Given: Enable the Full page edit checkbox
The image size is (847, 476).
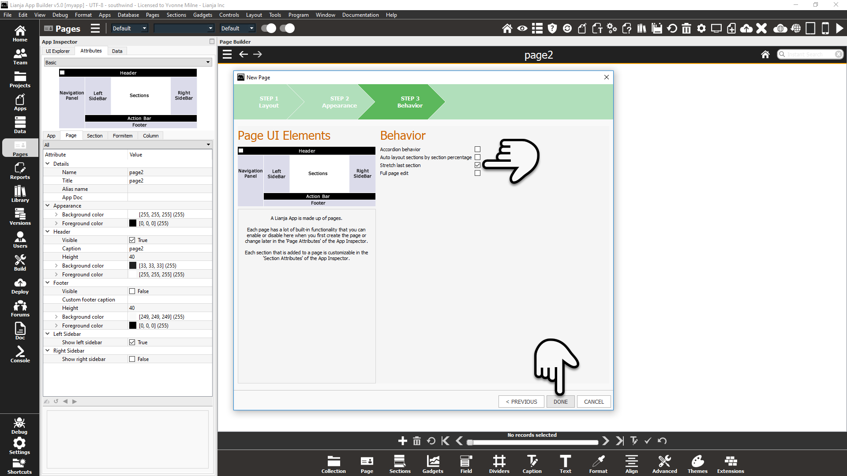Looking at the screenshot, I should (x=477, y=173).
